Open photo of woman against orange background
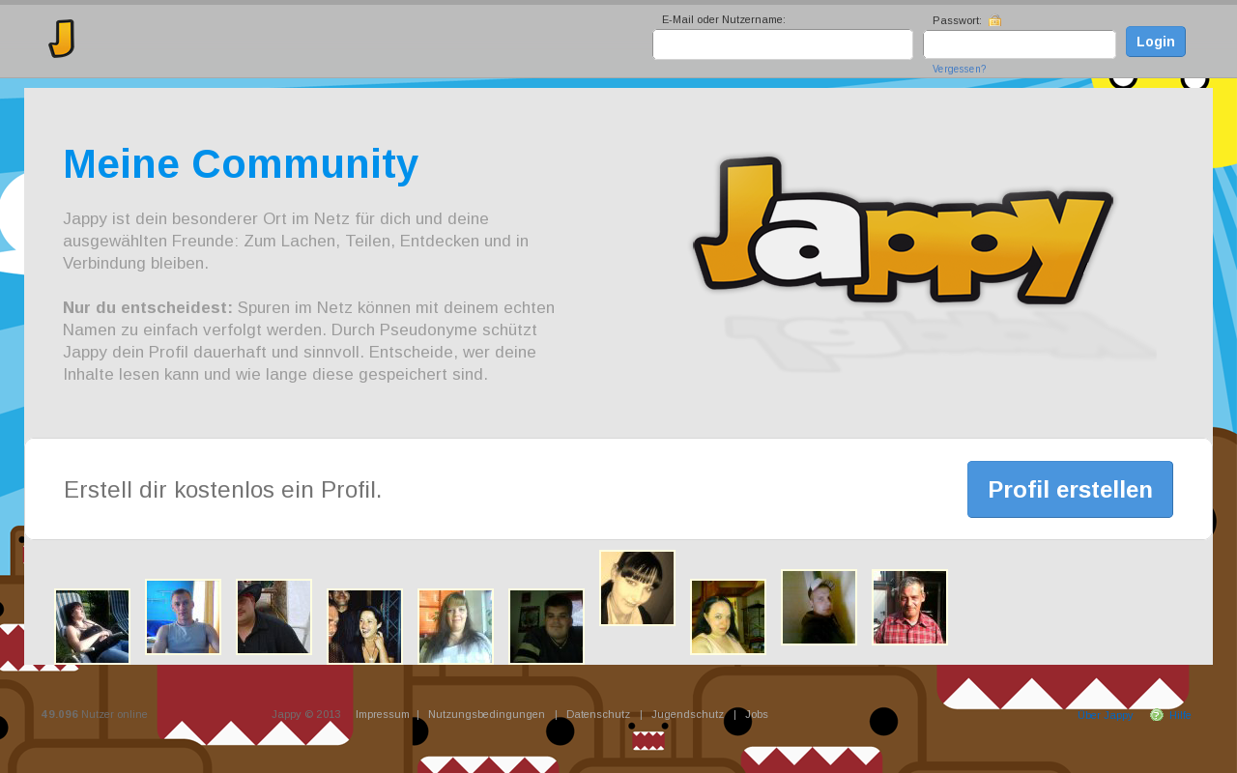The image size is (1237, 773). click(455, 626)
